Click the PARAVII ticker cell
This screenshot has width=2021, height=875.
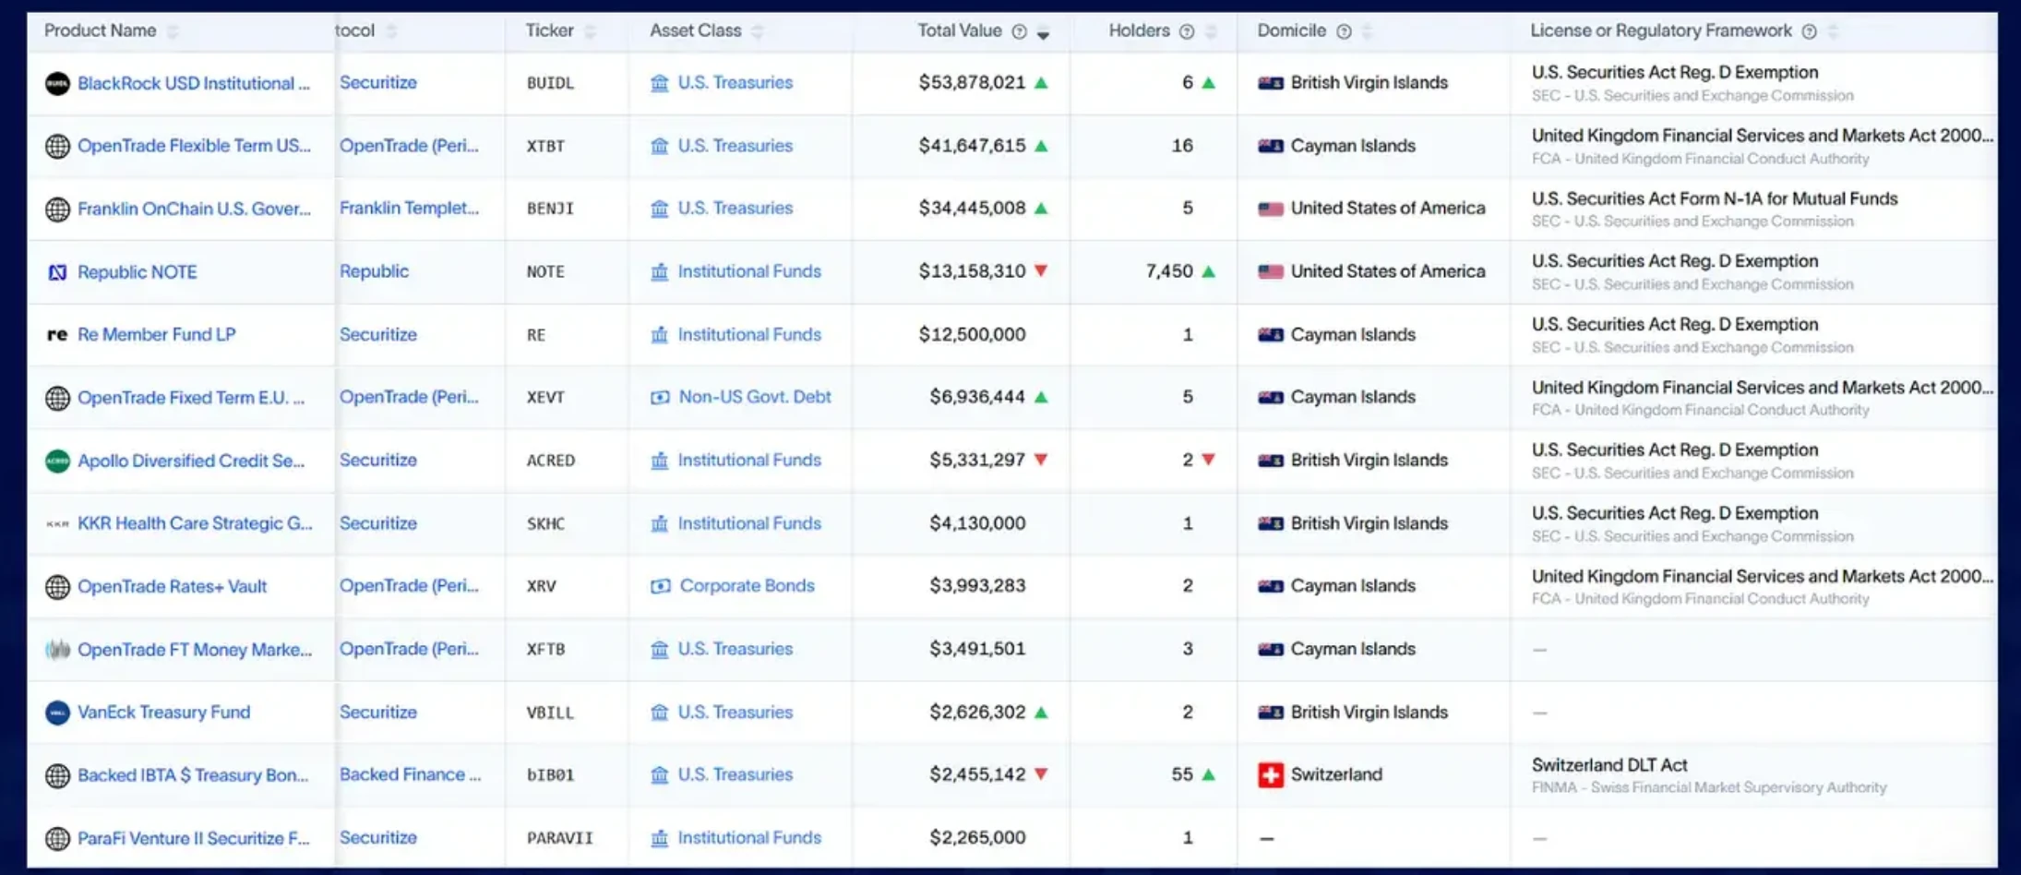pos(559,838)
